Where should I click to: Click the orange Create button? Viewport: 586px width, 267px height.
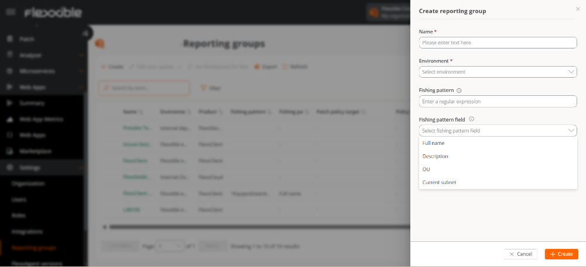click(561, 254)
